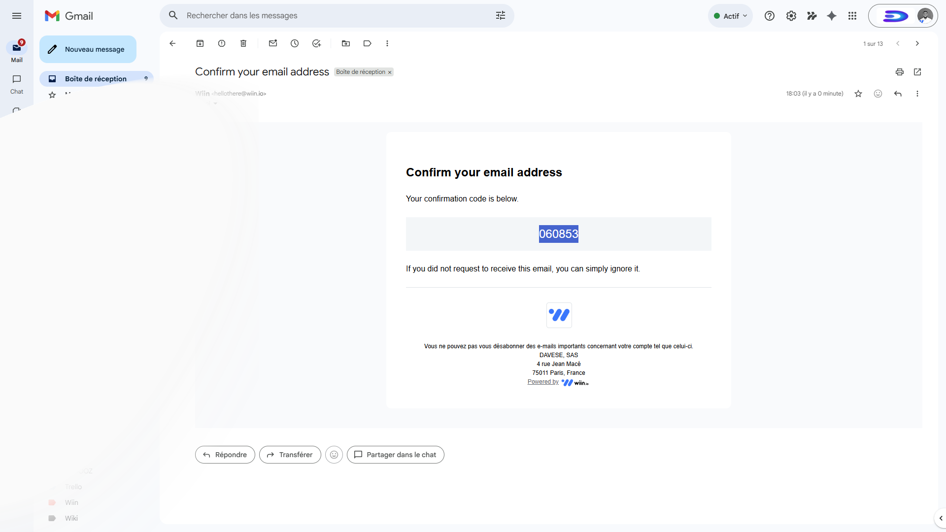Star the Confirm your email address message
The image size is (946, 532).
click(x=858, y=94)
